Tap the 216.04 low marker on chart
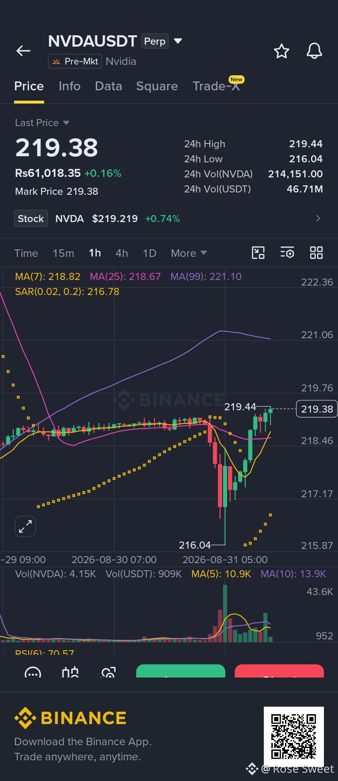The image size is (338, 781). 195,545
